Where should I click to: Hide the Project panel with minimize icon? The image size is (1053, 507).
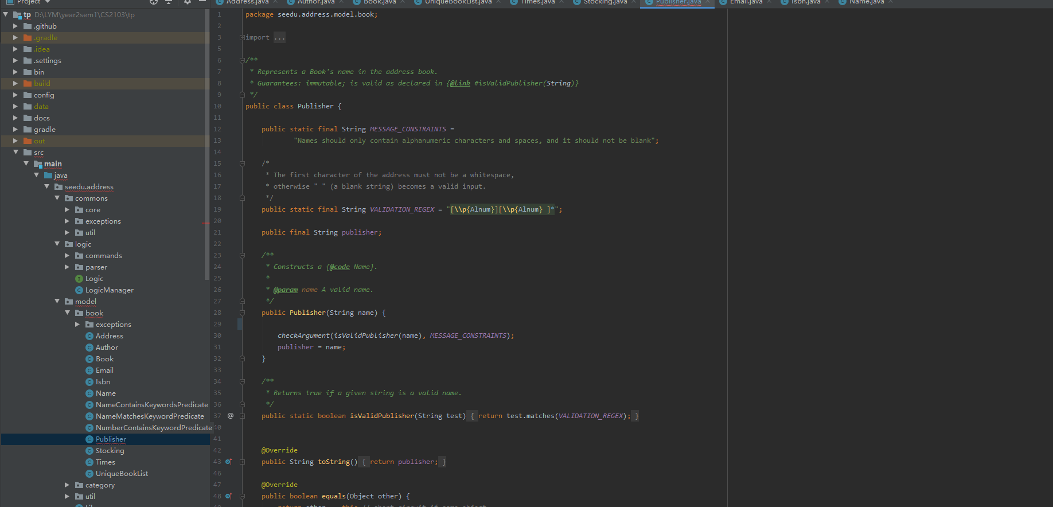pos(202,2)
